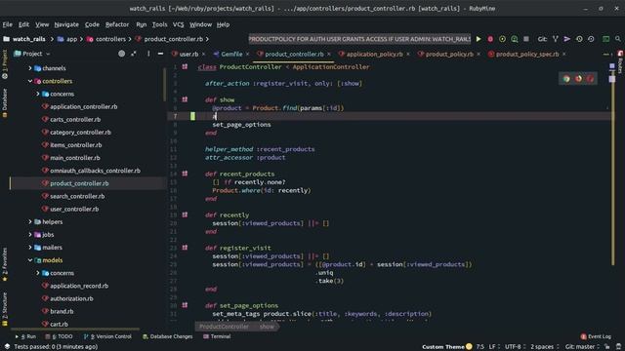Click the Git push arrow icon

566,39
